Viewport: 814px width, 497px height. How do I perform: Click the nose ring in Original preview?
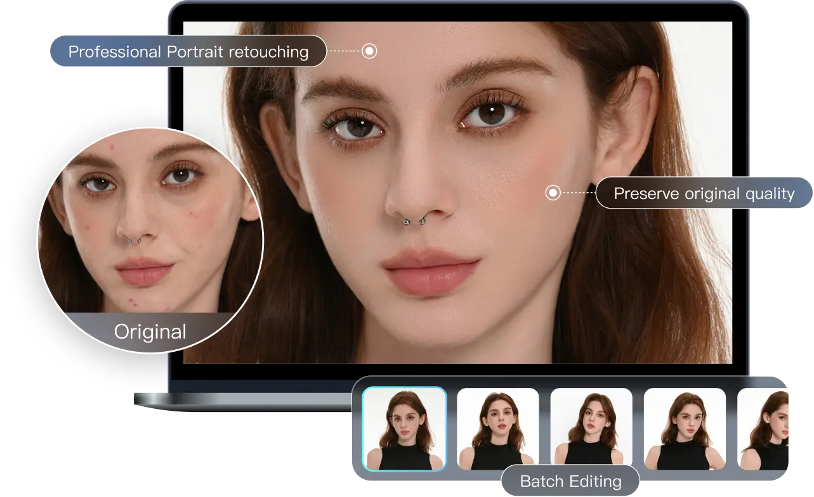tap(134, 239)
